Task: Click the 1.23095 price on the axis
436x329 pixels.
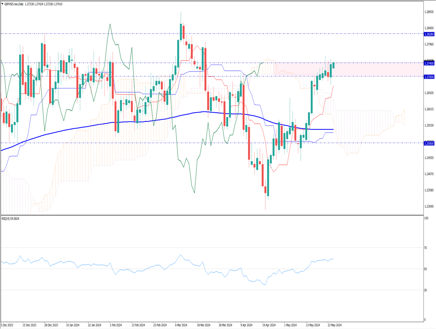Action: 429,206
